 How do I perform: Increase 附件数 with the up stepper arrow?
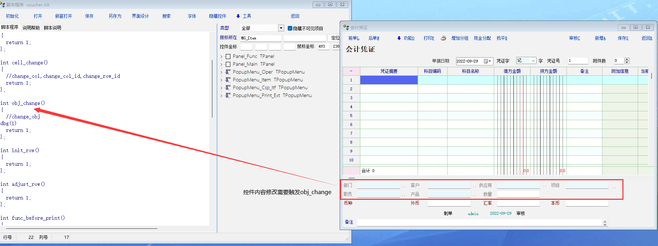tap(627, 59)
